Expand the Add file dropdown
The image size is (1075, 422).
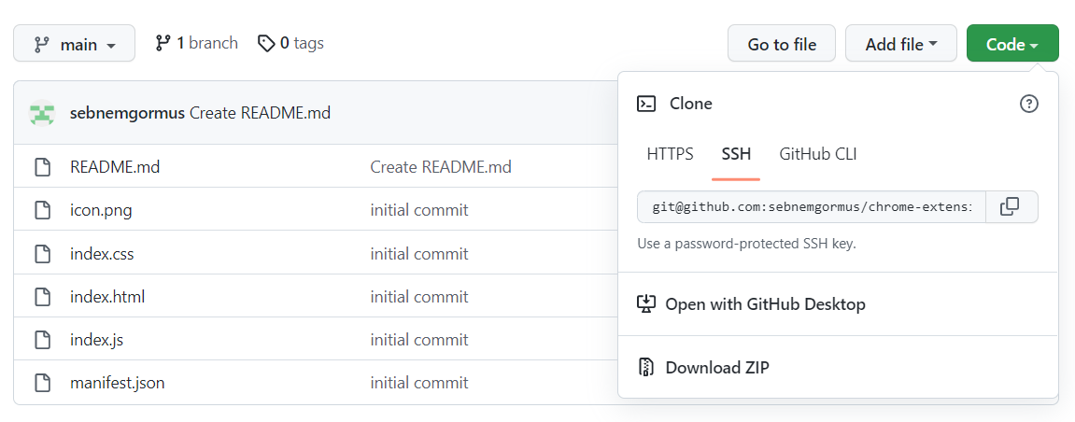(901, 44)
